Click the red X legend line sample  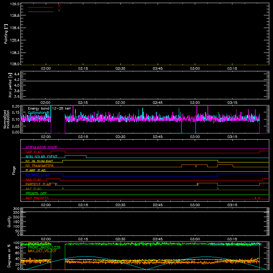pyautogui.click(x=41, y=7)
